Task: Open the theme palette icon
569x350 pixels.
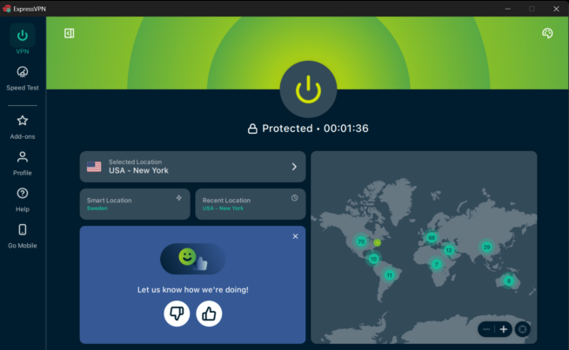Action: (x=547, y=33)
